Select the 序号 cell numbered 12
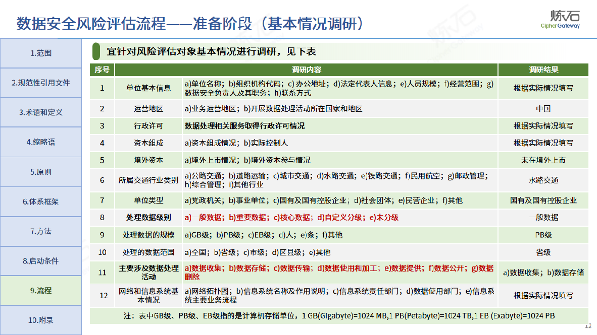The height and width of the screenshot is (335, 597). coord(102,296)
